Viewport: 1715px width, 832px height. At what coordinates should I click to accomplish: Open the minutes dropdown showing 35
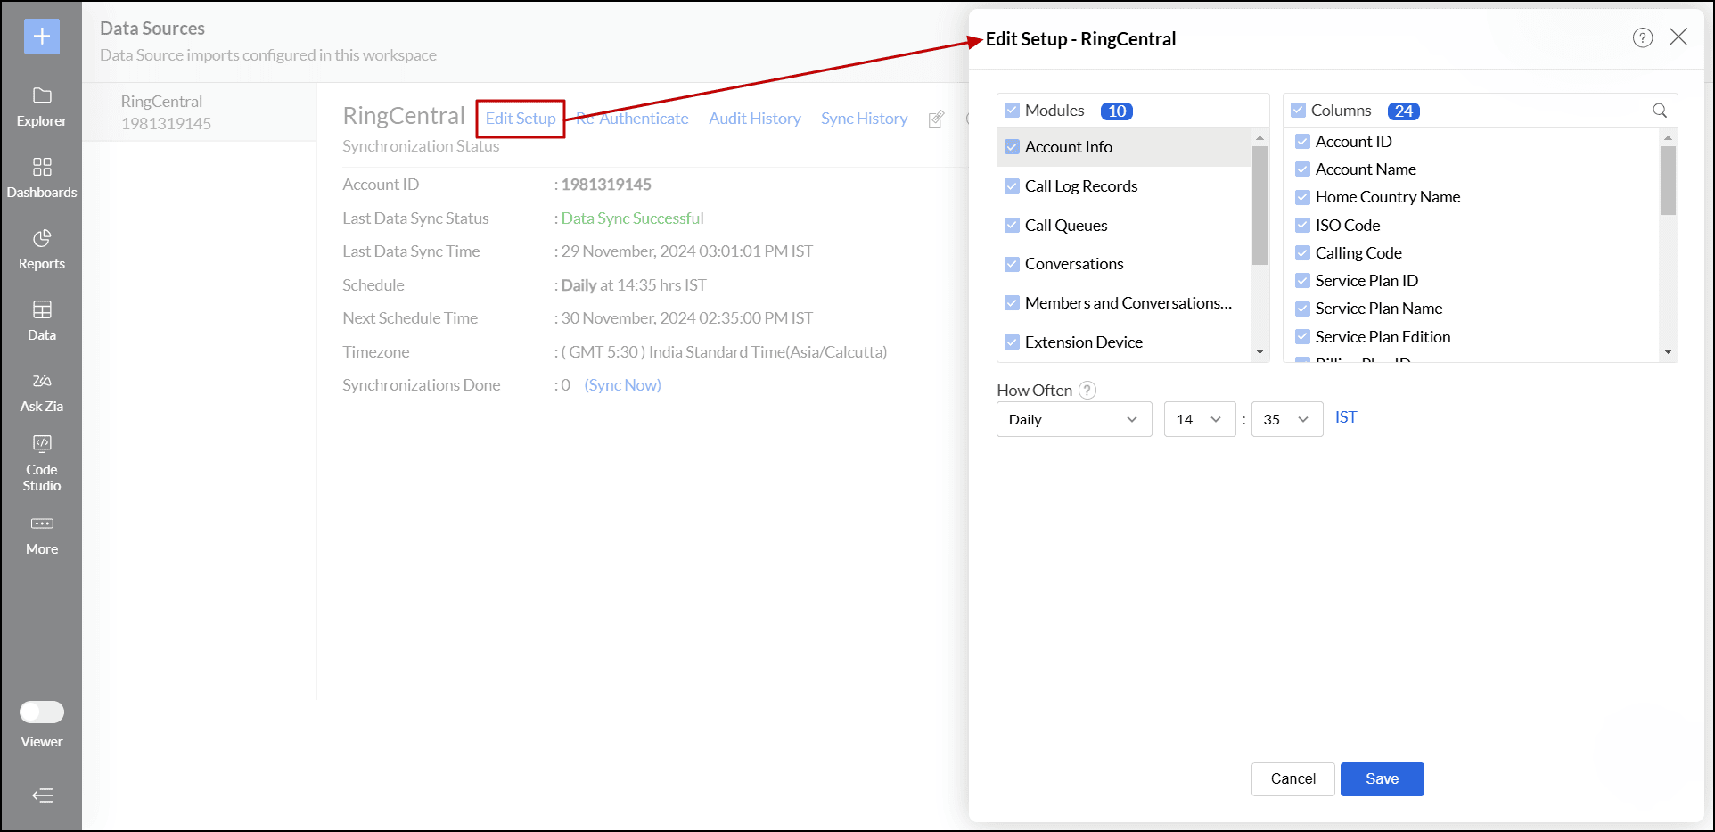1286,419
